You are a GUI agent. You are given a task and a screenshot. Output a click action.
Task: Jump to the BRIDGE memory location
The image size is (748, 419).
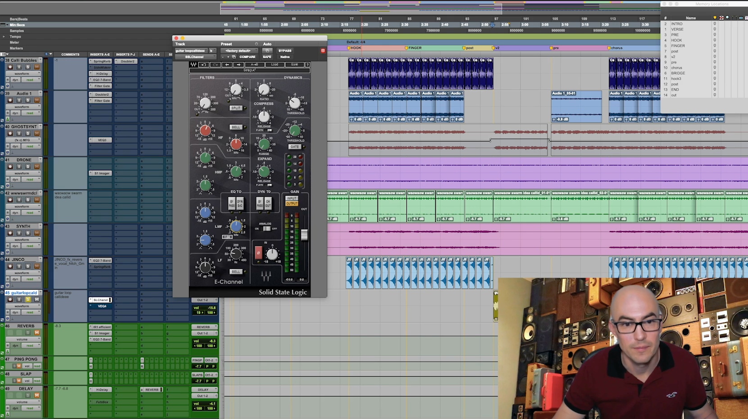click(x=678, y=73)
